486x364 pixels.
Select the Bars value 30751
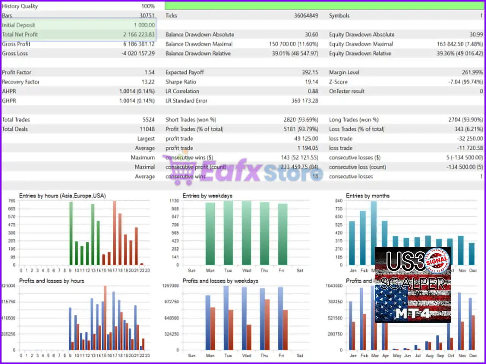pos(147,16)
